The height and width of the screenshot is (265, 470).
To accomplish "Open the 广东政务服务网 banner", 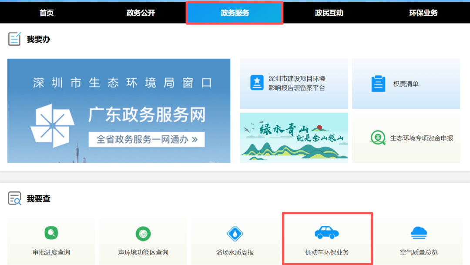I will [x=119, y=111].
